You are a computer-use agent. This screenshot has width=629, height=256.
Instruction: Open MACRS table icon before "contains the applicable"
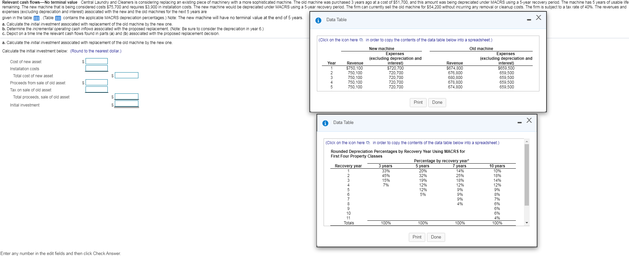tap(58, 18)
